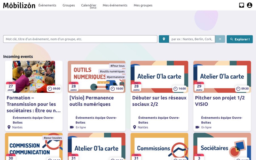The image size is (256, 160).
Task: Open the notifications inbox icon
Action: (241, 5)
